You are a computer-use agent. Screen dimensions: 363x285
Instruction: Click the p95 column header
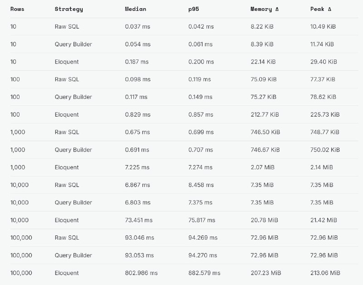tap(194, 9)
